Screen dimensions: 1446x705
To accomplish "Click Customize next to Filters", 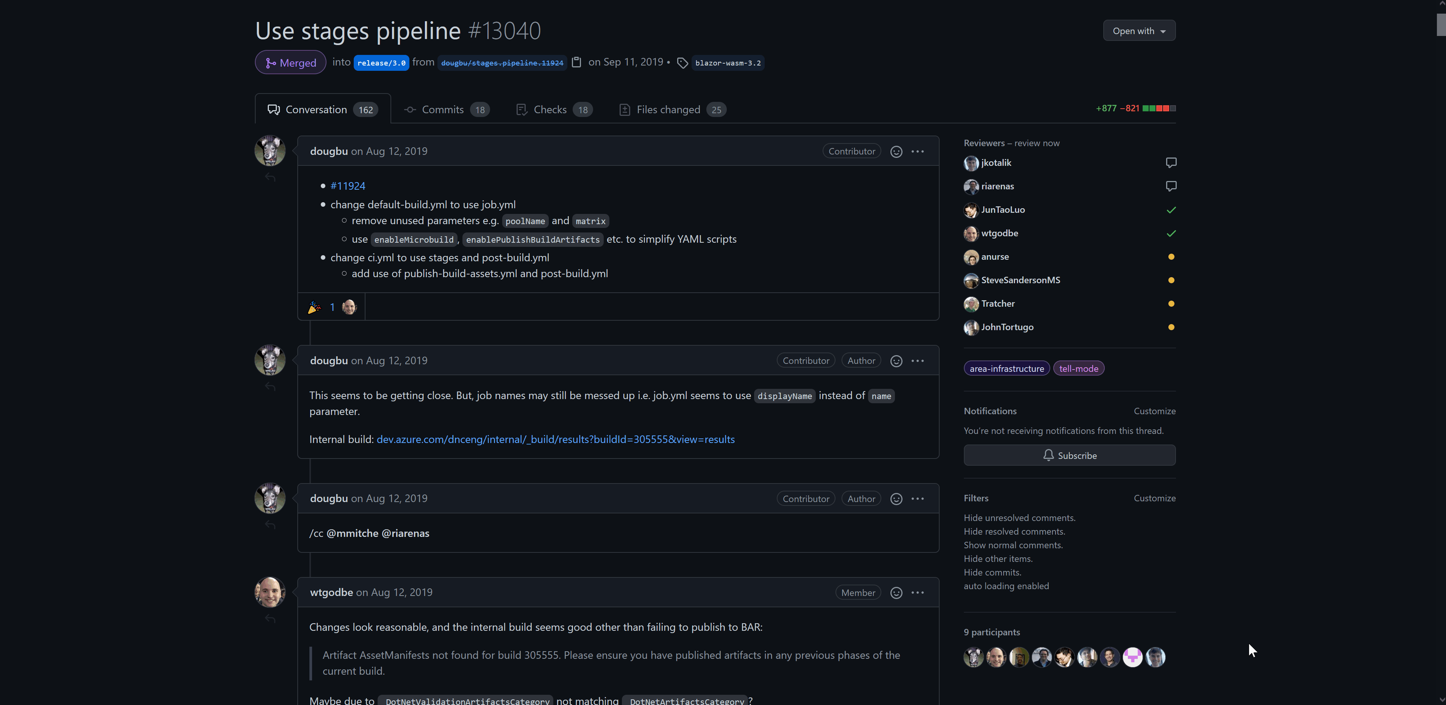I will 1154,498.
